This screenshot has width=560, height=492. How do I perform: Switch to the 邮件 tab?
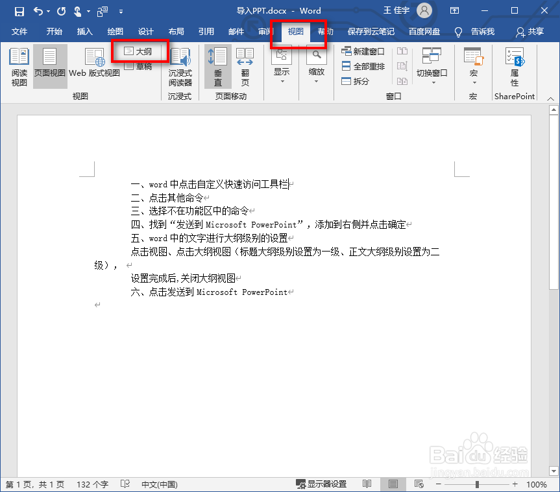(x=236, y=31)
